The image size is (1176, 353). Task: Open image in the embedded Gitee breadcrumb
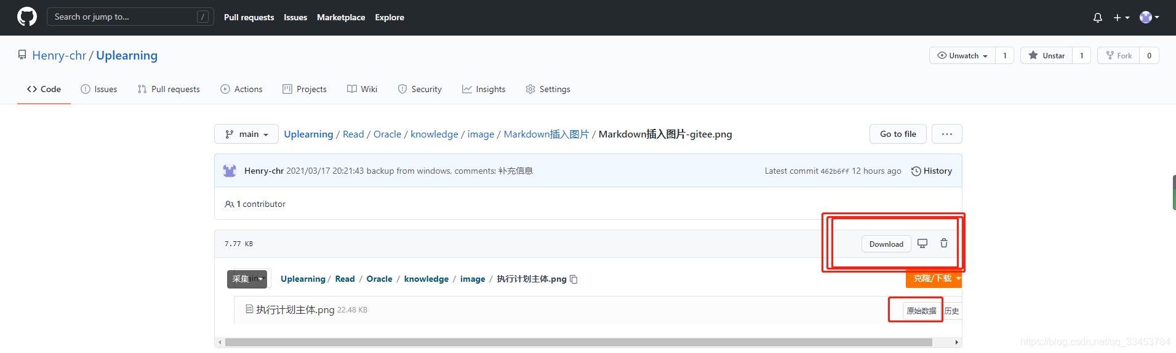point(473,279)
